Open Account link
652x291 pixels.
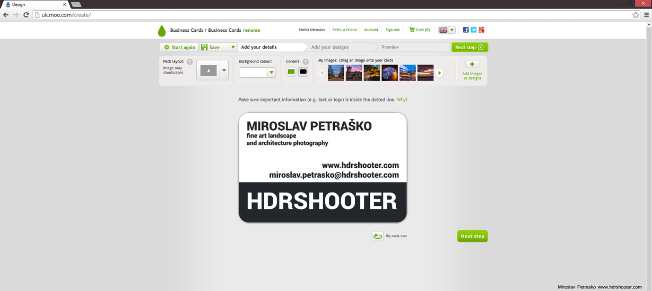click(371, 30)
